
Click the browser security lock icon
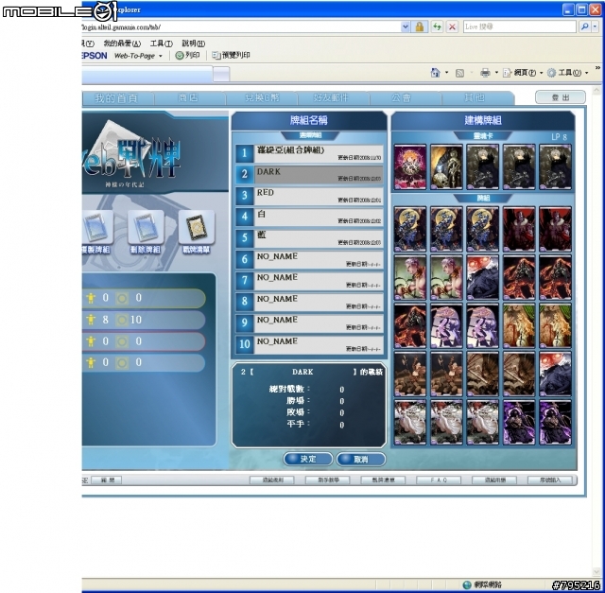[420, 26]
